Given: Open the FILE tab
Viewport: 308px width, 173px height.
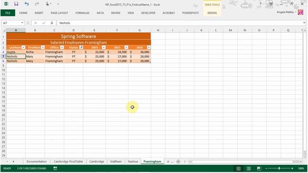Looking at the screenshot, I should (8, 13).
